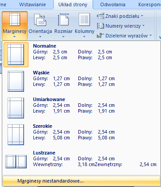The width and height of the screenshot is (161, 187).
Task: Click the Szerokie preset title
Action: 43,126
